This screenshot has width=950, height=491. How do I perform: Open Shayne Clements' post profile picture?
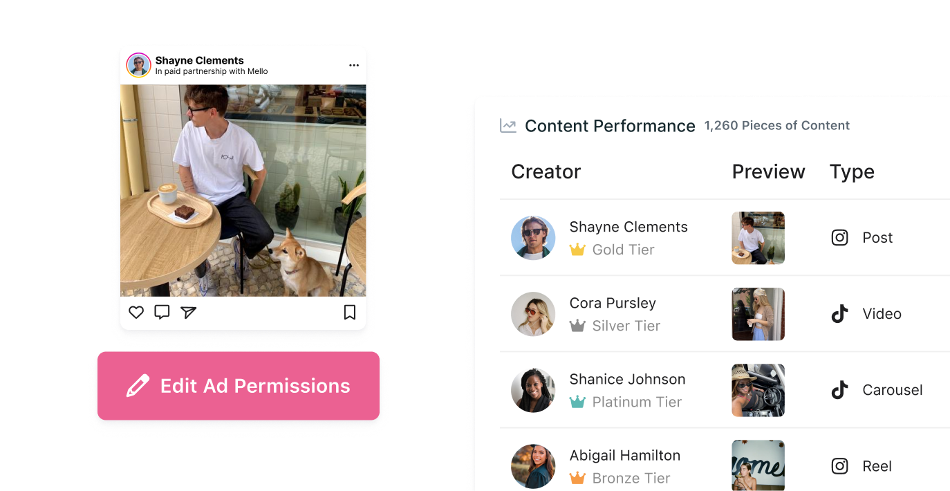139,65
